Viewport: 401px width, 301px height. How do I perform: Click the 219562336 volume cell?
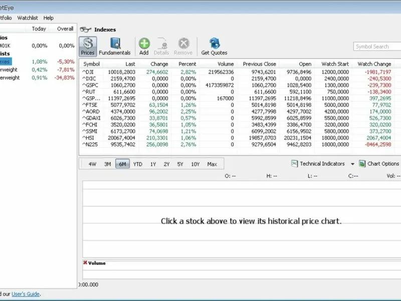(221, 72)
